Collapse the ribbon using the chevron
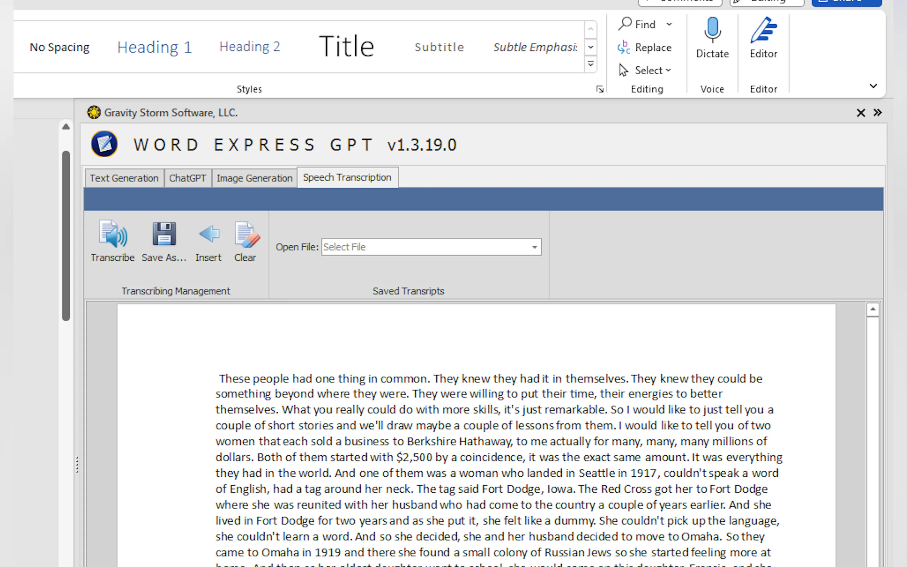 (x=873, y=86)
